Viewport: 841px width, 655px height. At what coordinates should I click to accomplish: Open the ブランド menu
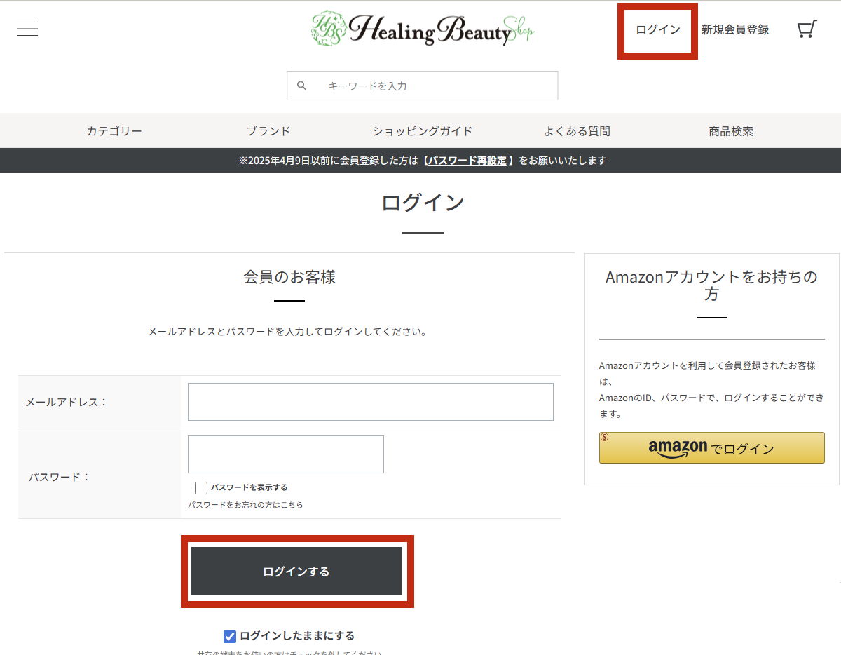[268, 131]
